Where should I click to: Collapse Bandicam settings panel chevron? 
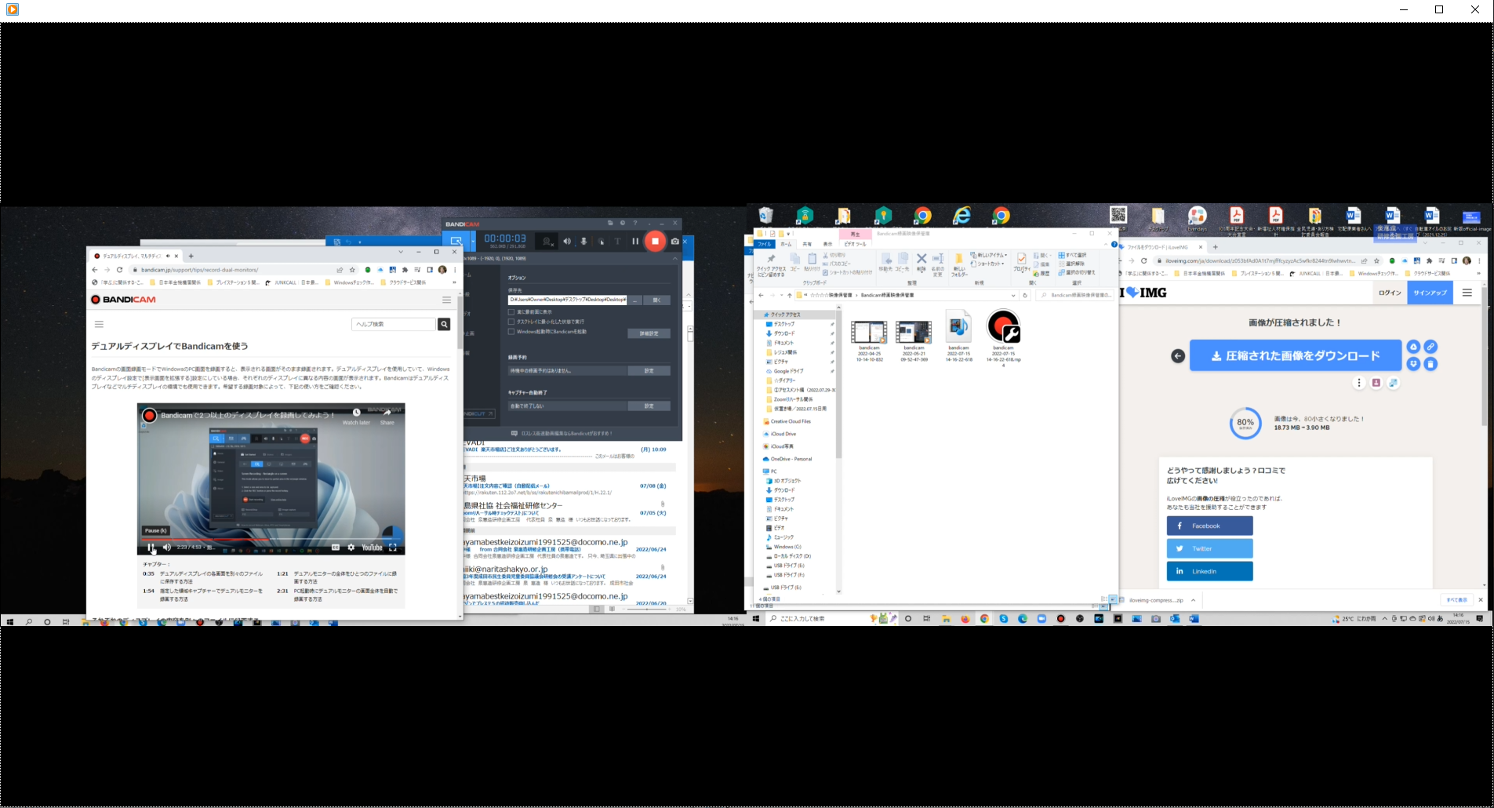point(674,258)
